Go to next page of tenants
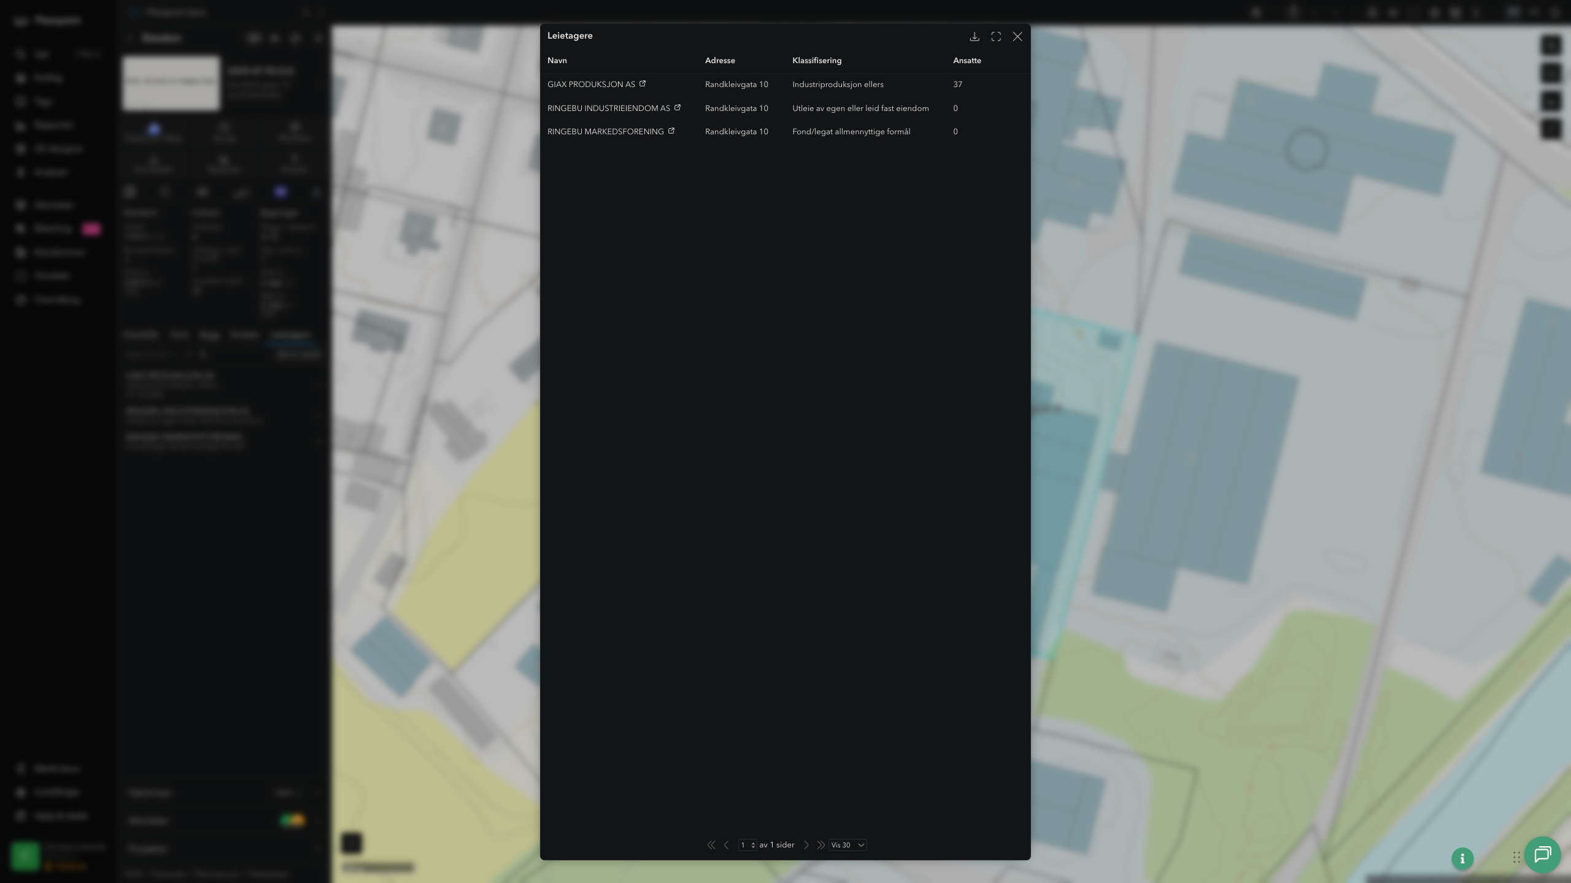Screen dimensions: 1571x883 (806, 845)
